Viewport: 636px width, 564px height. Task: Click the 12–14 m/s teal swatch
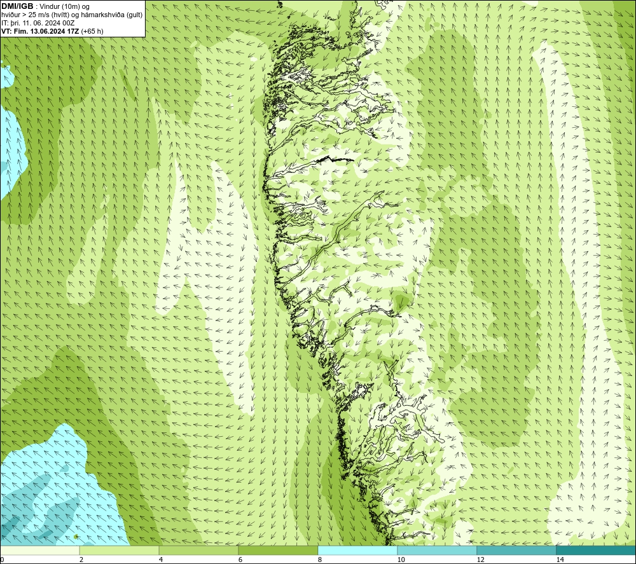click(x=516, y=550)
